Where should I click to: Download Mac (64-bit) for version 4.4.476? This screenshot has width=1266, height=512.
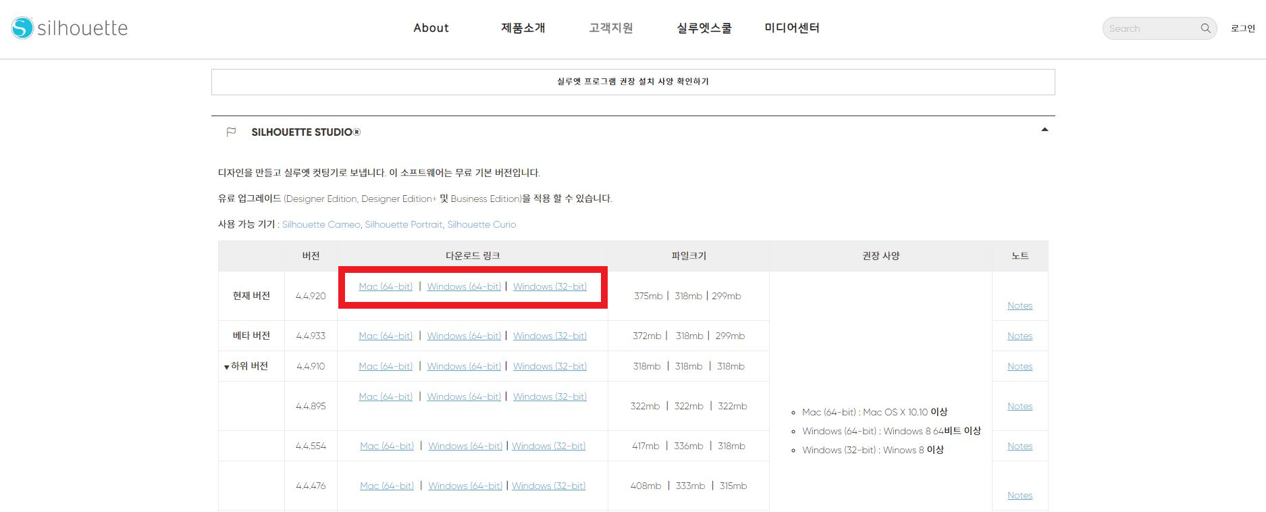(x=387, y=486)
